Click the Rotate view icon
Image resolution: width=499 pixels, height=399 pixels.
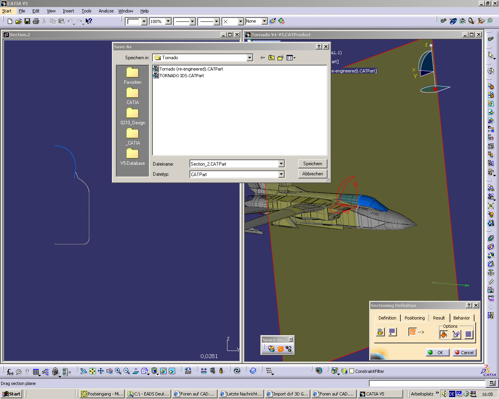pyautogui.click(x=110, y=371)
